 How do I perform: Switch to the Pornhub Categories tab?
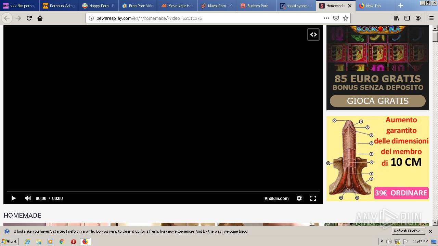59,6
